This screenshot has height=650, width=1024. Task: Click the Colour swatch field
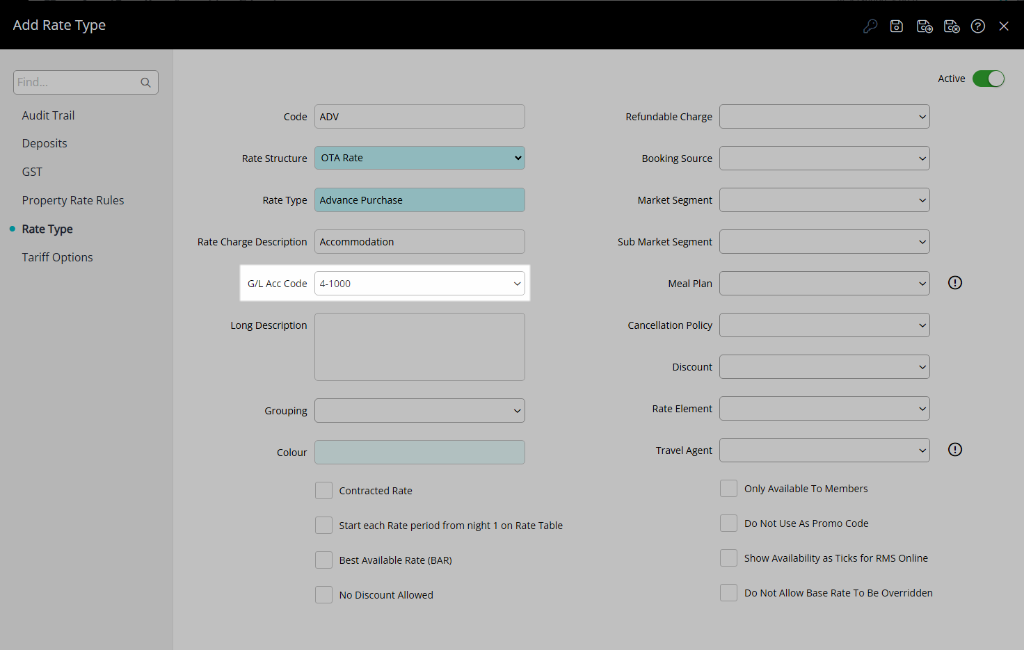coord(419,453)
